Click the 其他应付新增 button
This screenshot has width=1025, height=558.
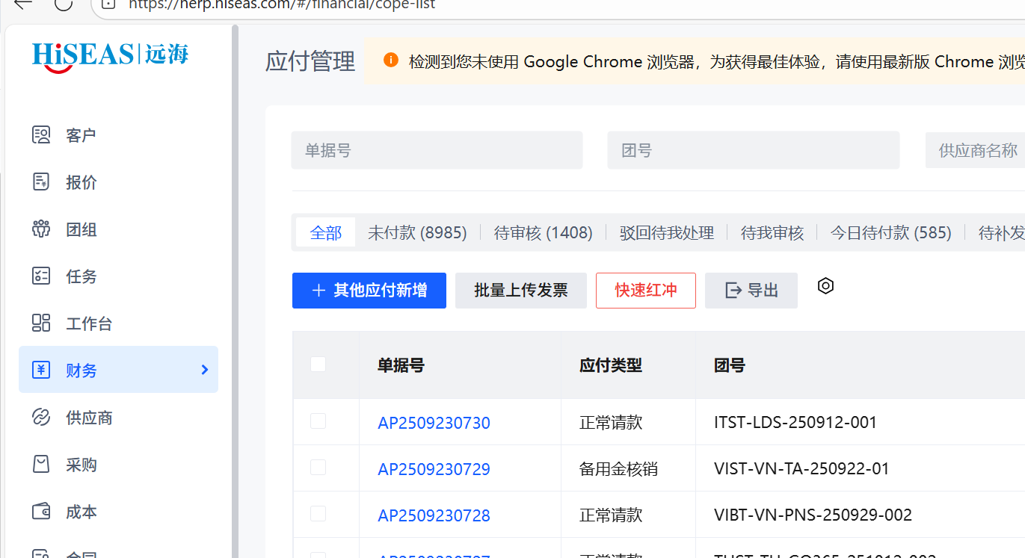(369, 291)
